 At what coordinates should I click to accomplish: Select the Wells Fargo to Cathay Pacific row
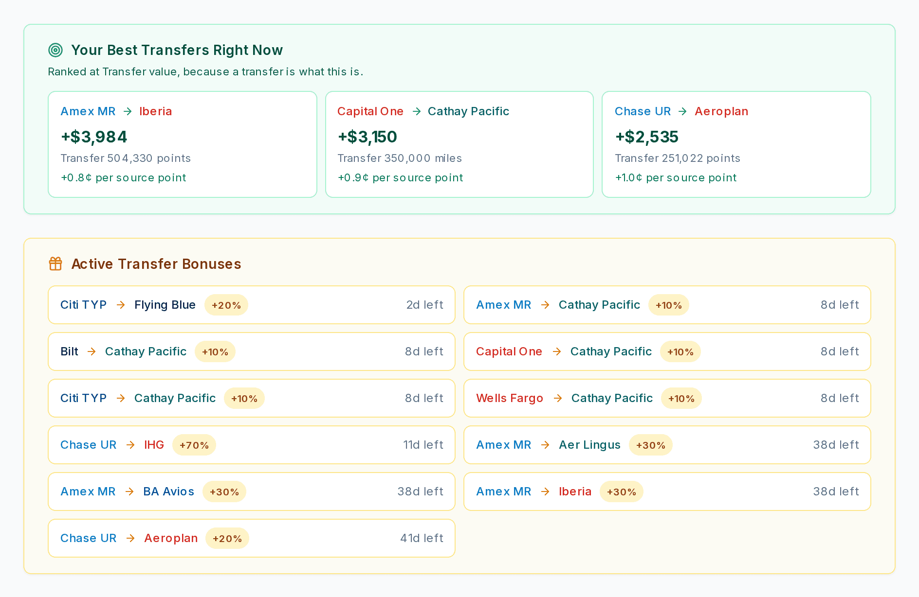point(667,398)
